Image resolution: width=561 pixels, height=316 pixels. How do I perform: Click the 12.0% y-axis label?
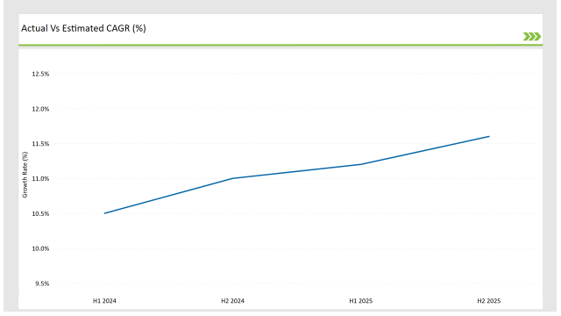pos(40,109)
